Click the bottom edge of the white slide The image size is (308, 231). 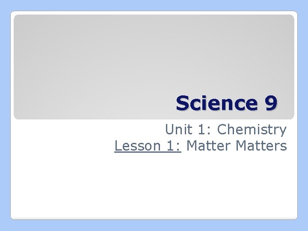pos(154,218)
